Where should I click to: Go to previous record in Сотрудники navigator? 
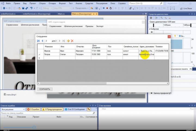point(42,41)
